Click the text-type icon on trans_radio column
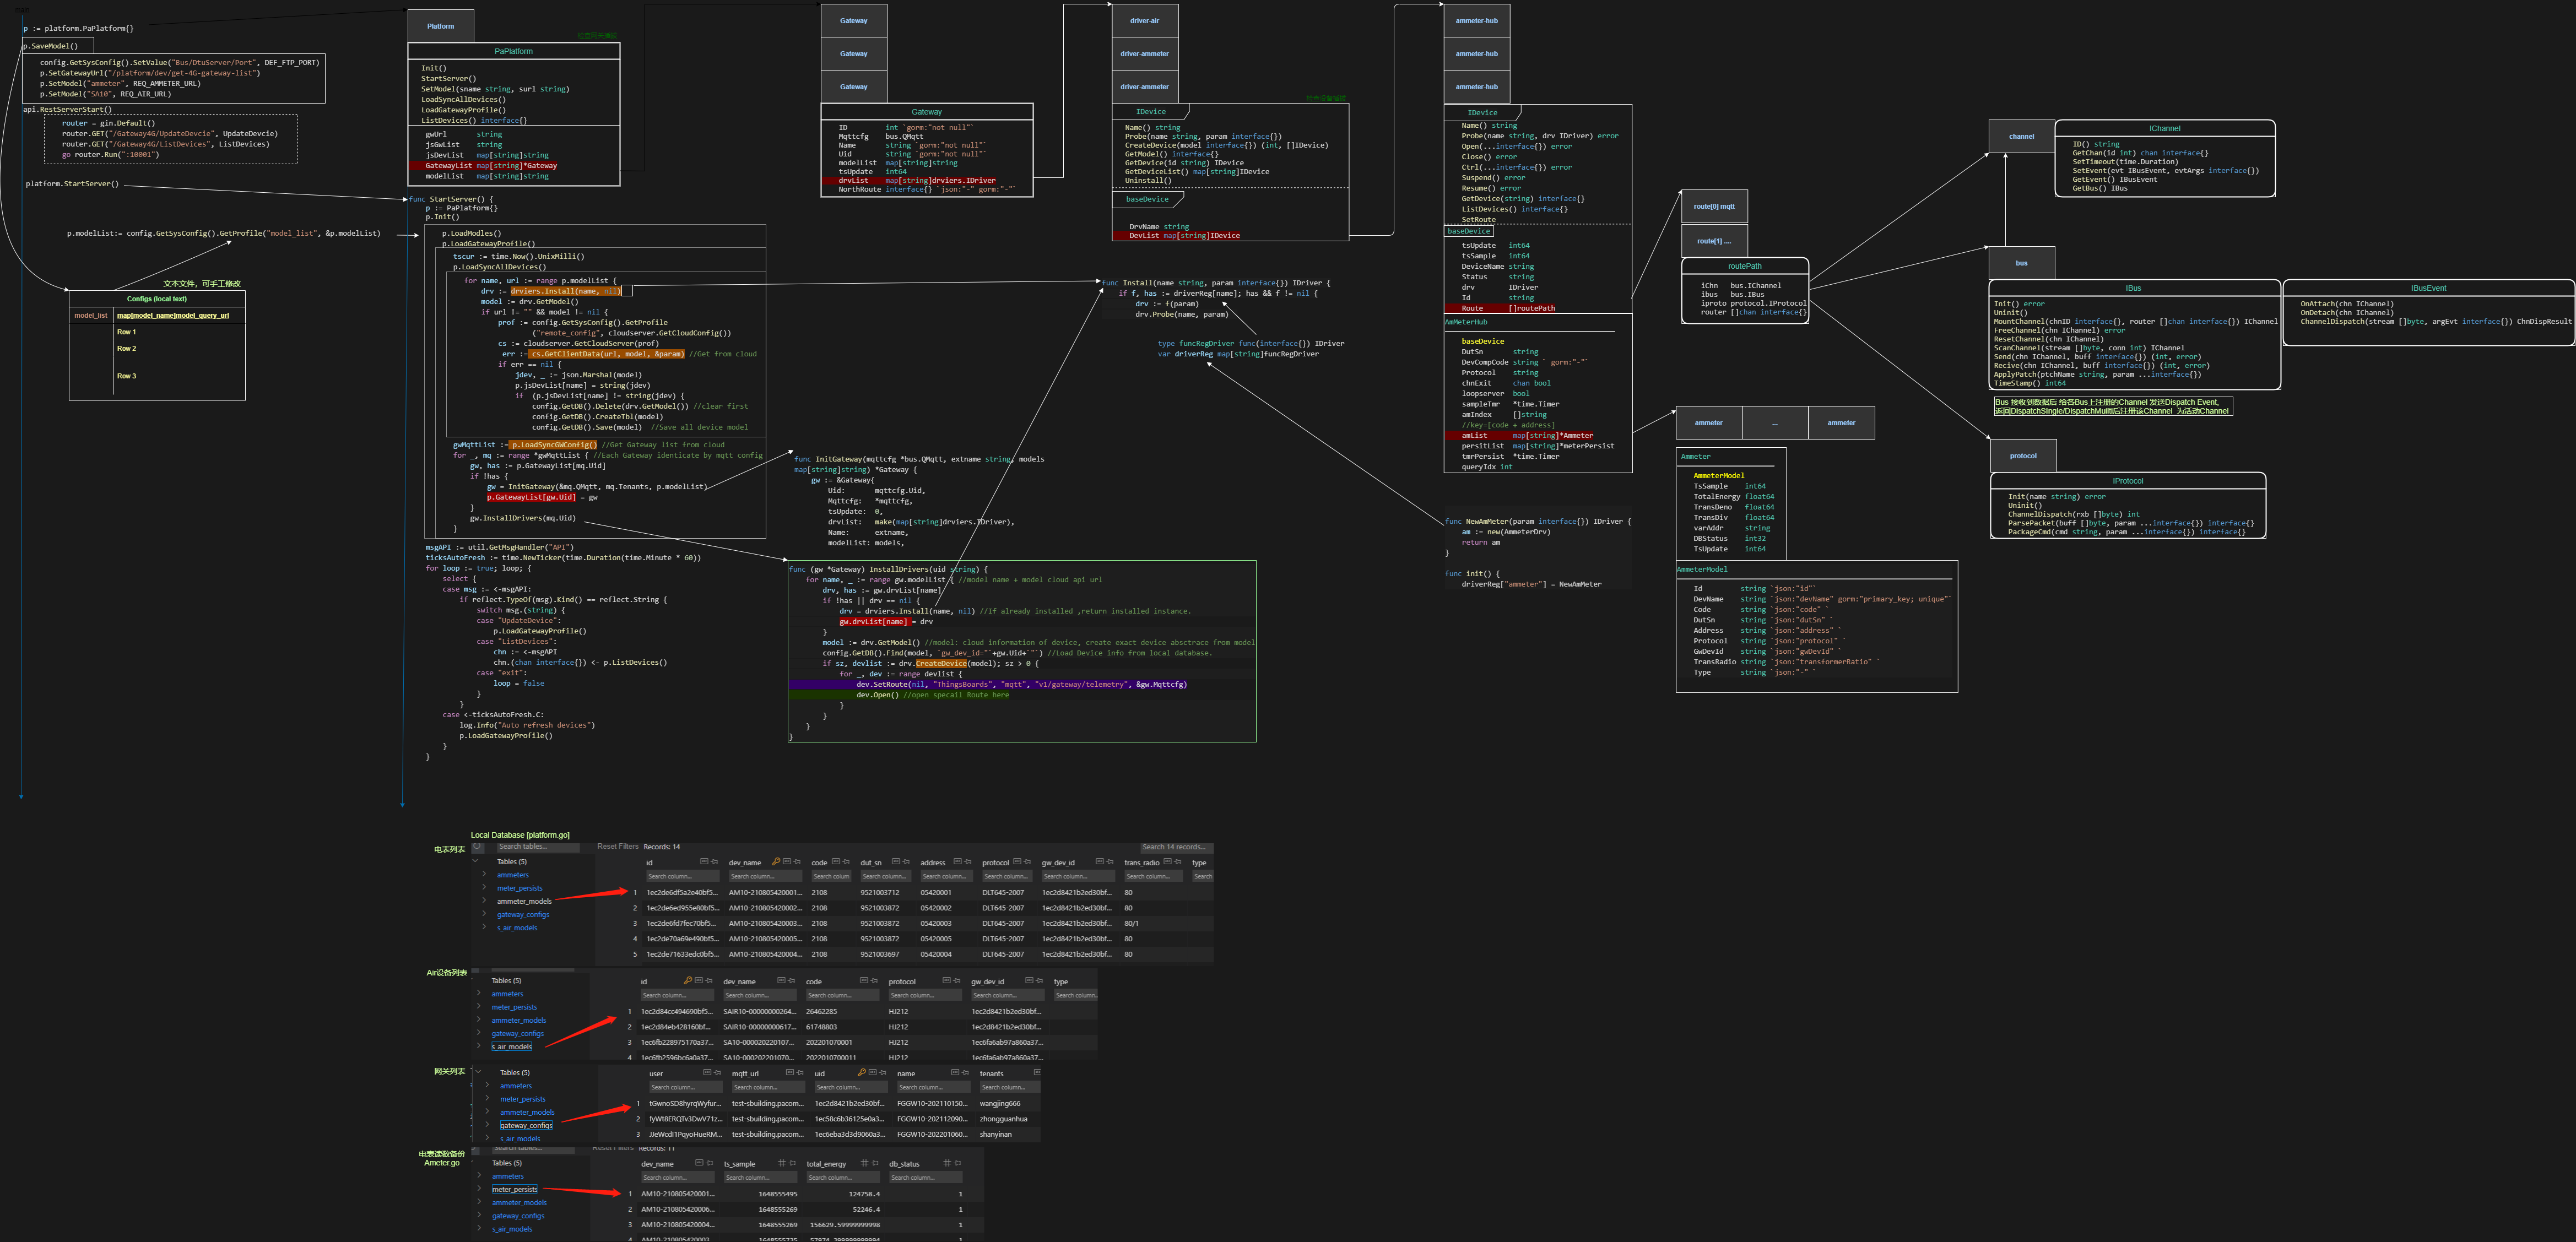 pos(1168,862)
